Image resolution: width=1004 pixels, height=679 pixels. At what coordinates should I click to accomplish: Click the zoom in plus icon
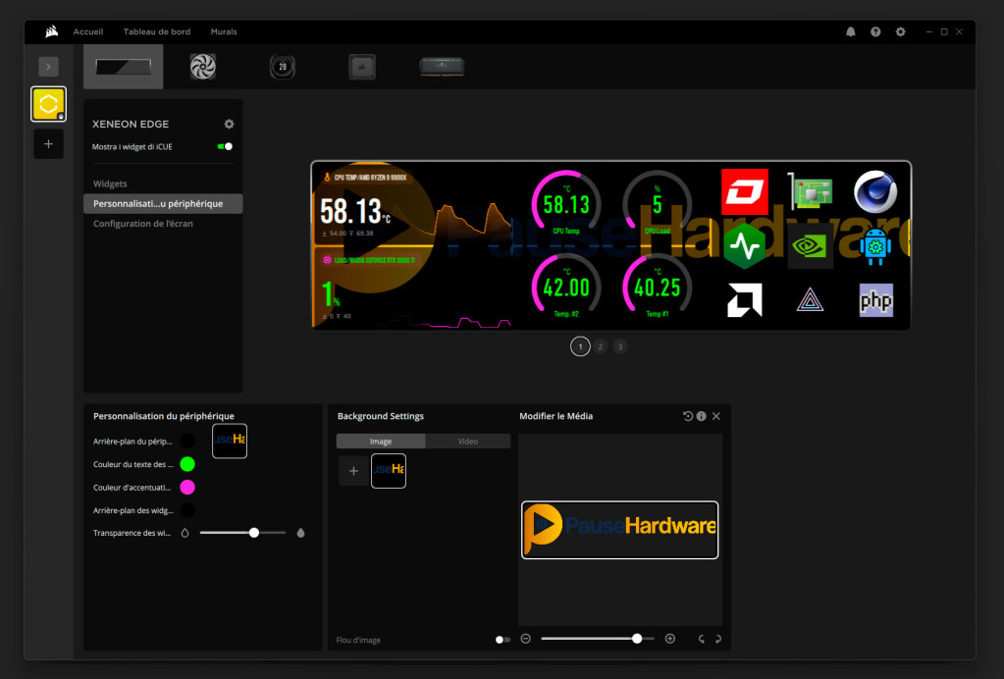click(670, 639)
